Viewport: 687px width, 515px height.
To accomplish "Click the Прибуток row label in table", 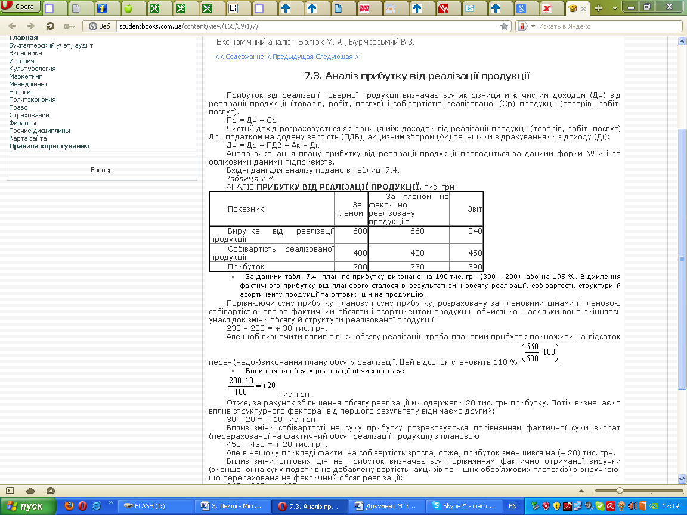I will pyautogui.click(x=272, y=266).
